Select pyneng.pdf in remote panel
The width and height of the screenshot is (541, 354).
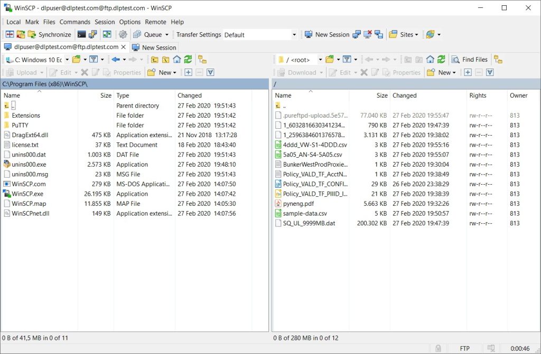coord(299,204)
